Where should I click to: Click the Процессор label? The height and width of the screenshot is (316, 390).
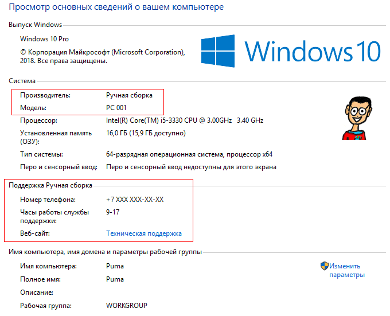tap(38, 120)
